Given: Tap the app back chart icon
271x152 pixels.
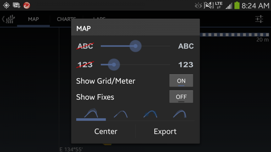Looking at the screenshot, I should tap(8, 19).
